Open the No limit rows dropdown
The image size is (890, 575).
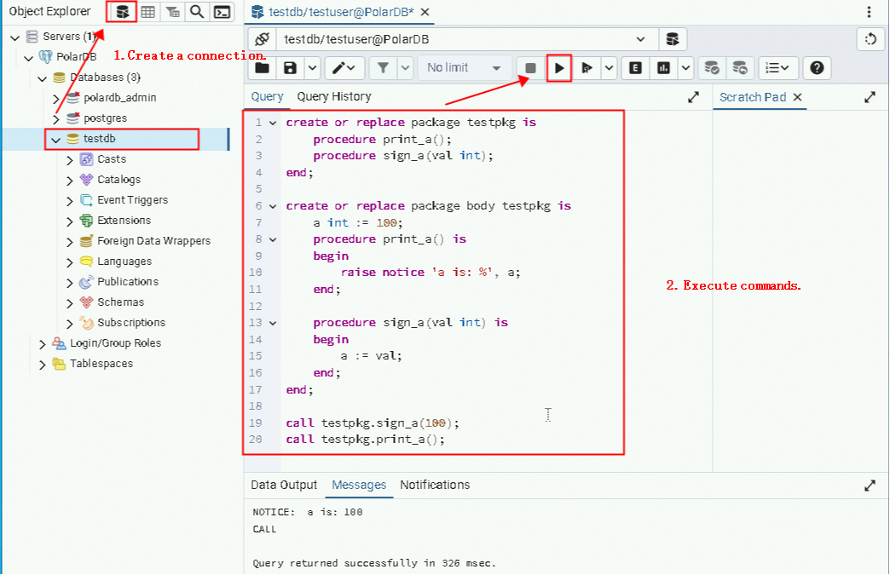click(465, 68)
